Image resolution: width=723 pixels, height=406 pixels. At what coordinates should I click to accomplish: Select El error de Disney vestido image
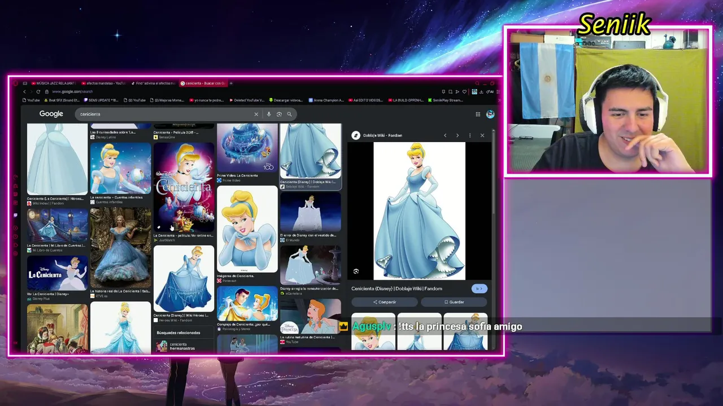pos(310,212)
